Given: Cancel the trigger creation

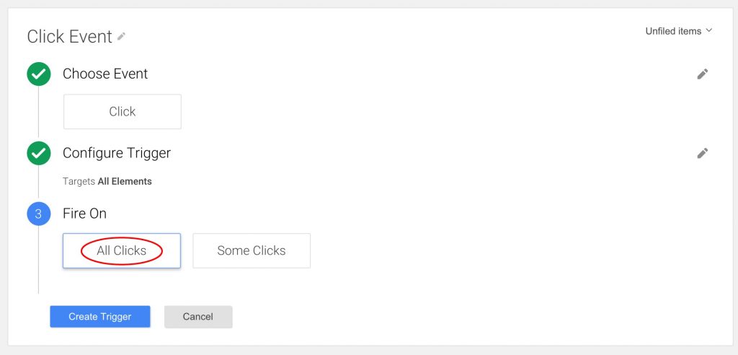Looking at the screenshot, I should (x=197, y=316).
